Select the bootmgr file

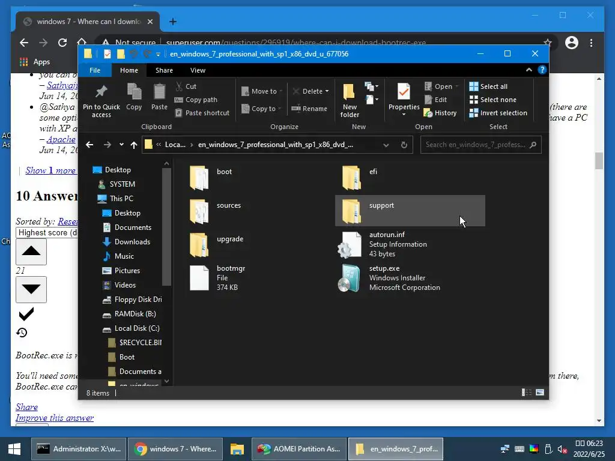[x=259, y=279]
